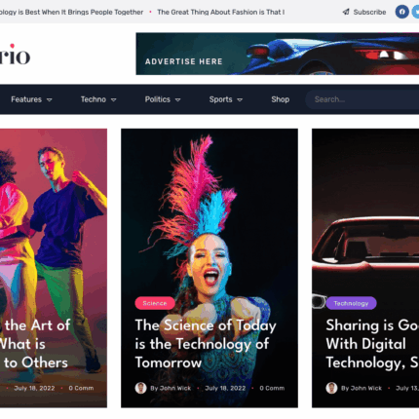The width and height of the screenshot is (419, 419).
Task: Open the Subscribe link
Action: (369, 12)
